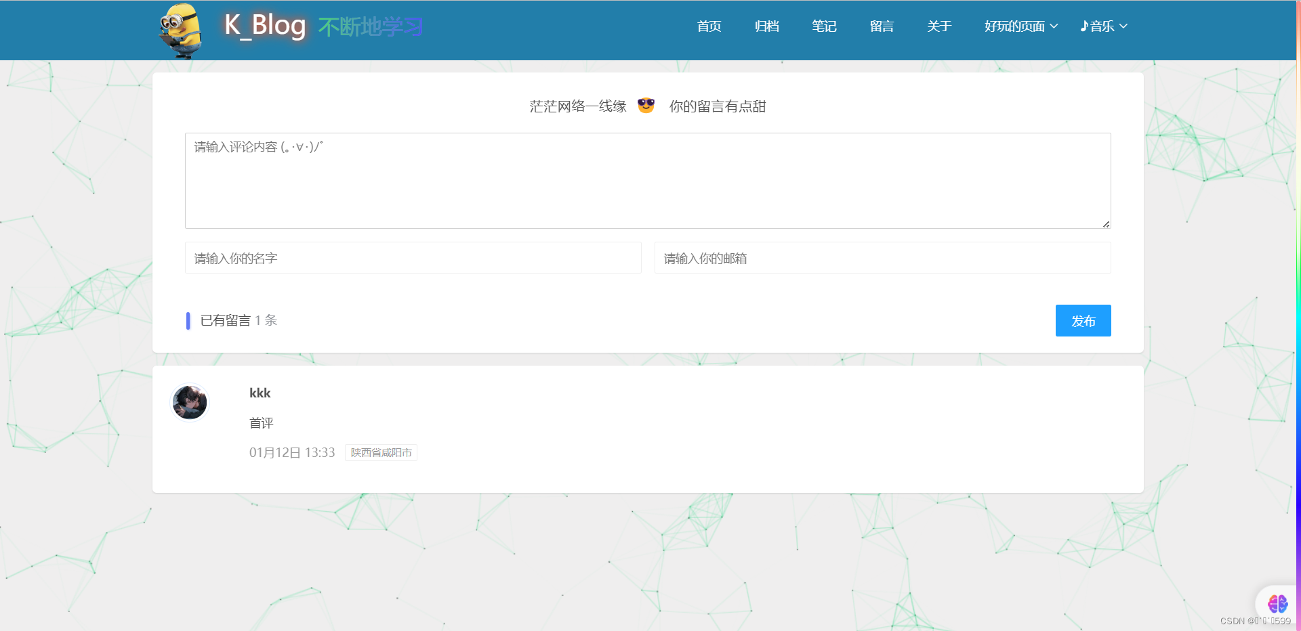Open the 首页 navigation item

point(709,26)
